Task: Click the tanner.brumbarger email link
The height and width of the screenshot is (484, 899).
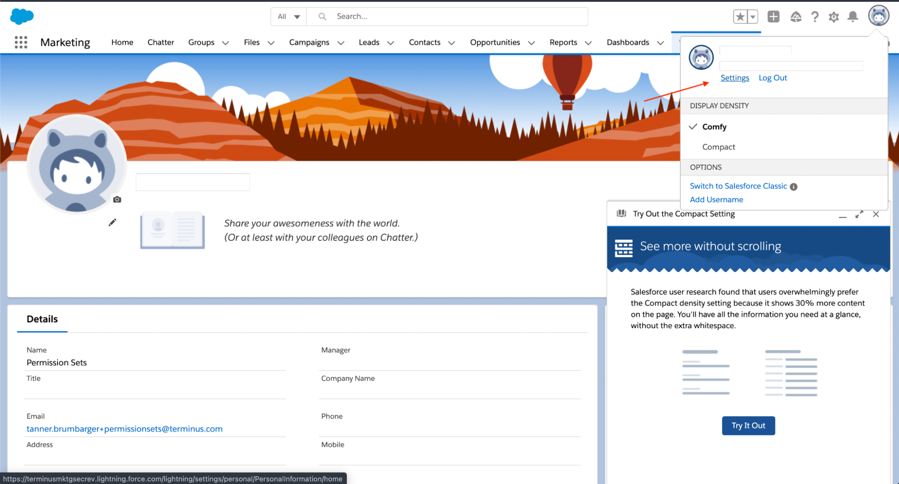Action: pyautogui.click(x=125, y=429)
